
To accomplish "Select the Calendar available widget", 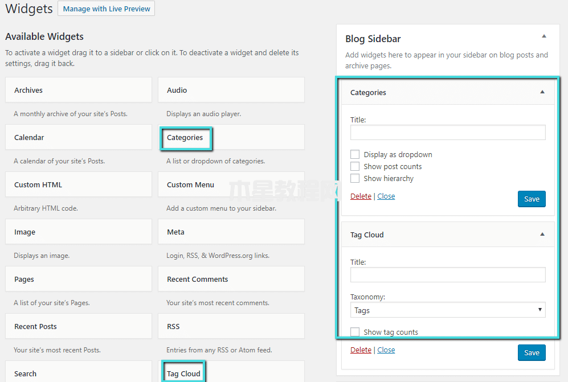I will pos(79,137).
